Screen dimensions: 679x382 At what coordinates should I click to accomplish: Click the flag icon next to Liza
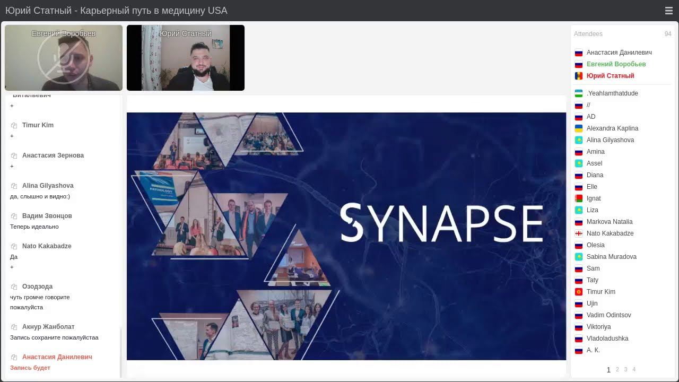(x=579, y=210)
